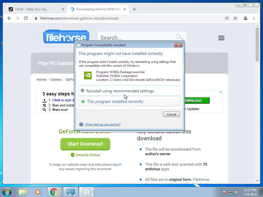Choose Reinstall using recommended settings
Image resolution: width=263 pixels, height=197 pixels.
point(129,91)
